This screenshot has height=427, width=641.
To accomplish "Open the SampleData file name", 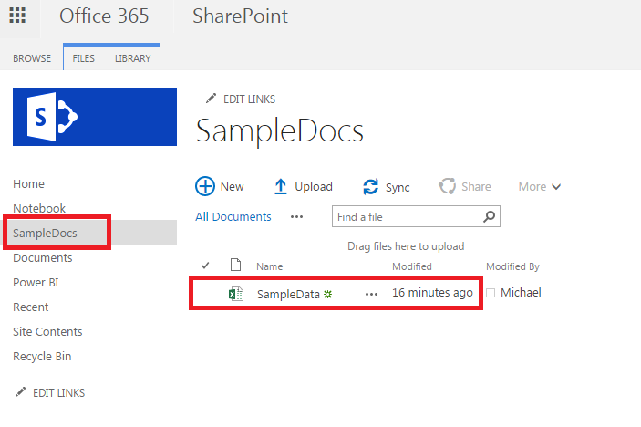I will tap(288, 294).
